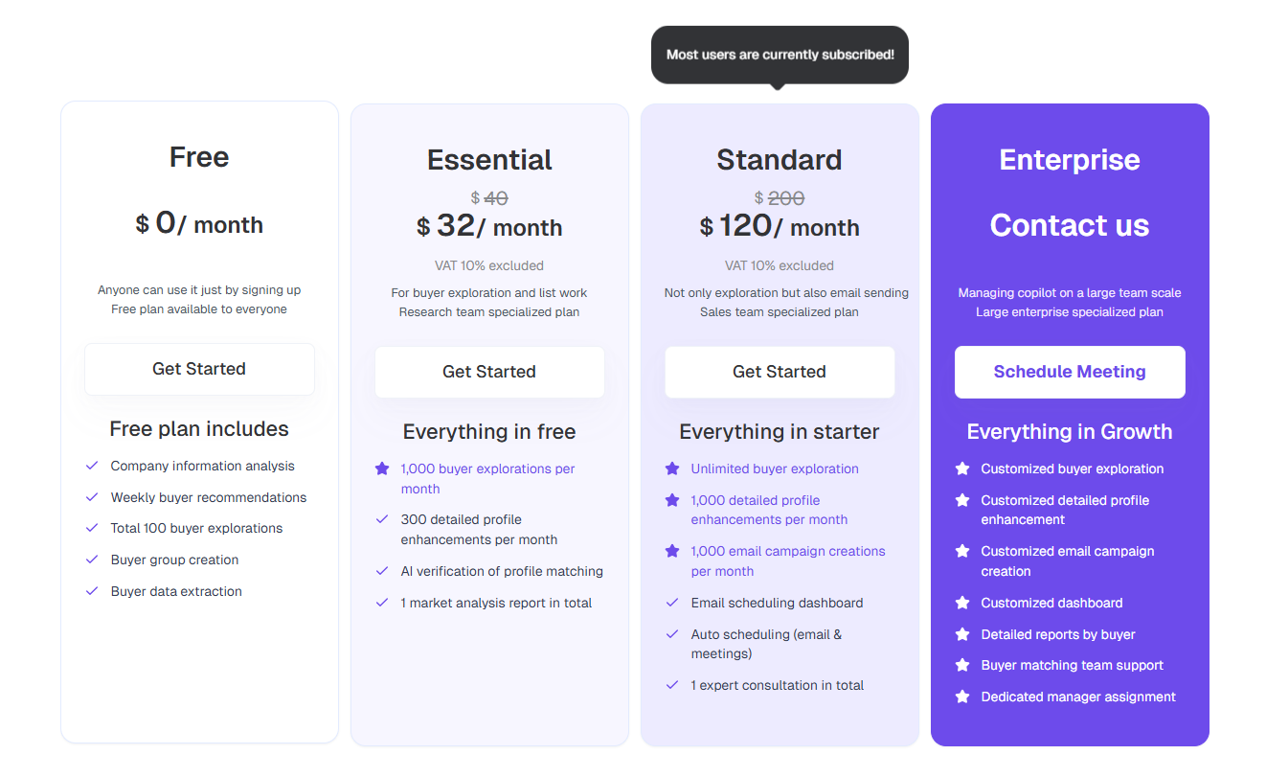Click star icon beside Customized dashboard
This screenshot has height=777, width=1266.
pos(962,603)
